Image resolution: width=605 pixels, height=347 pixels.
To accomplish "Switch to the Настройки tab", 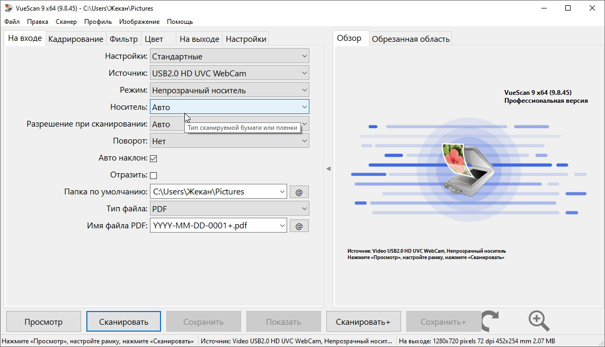I will (246, 39).
